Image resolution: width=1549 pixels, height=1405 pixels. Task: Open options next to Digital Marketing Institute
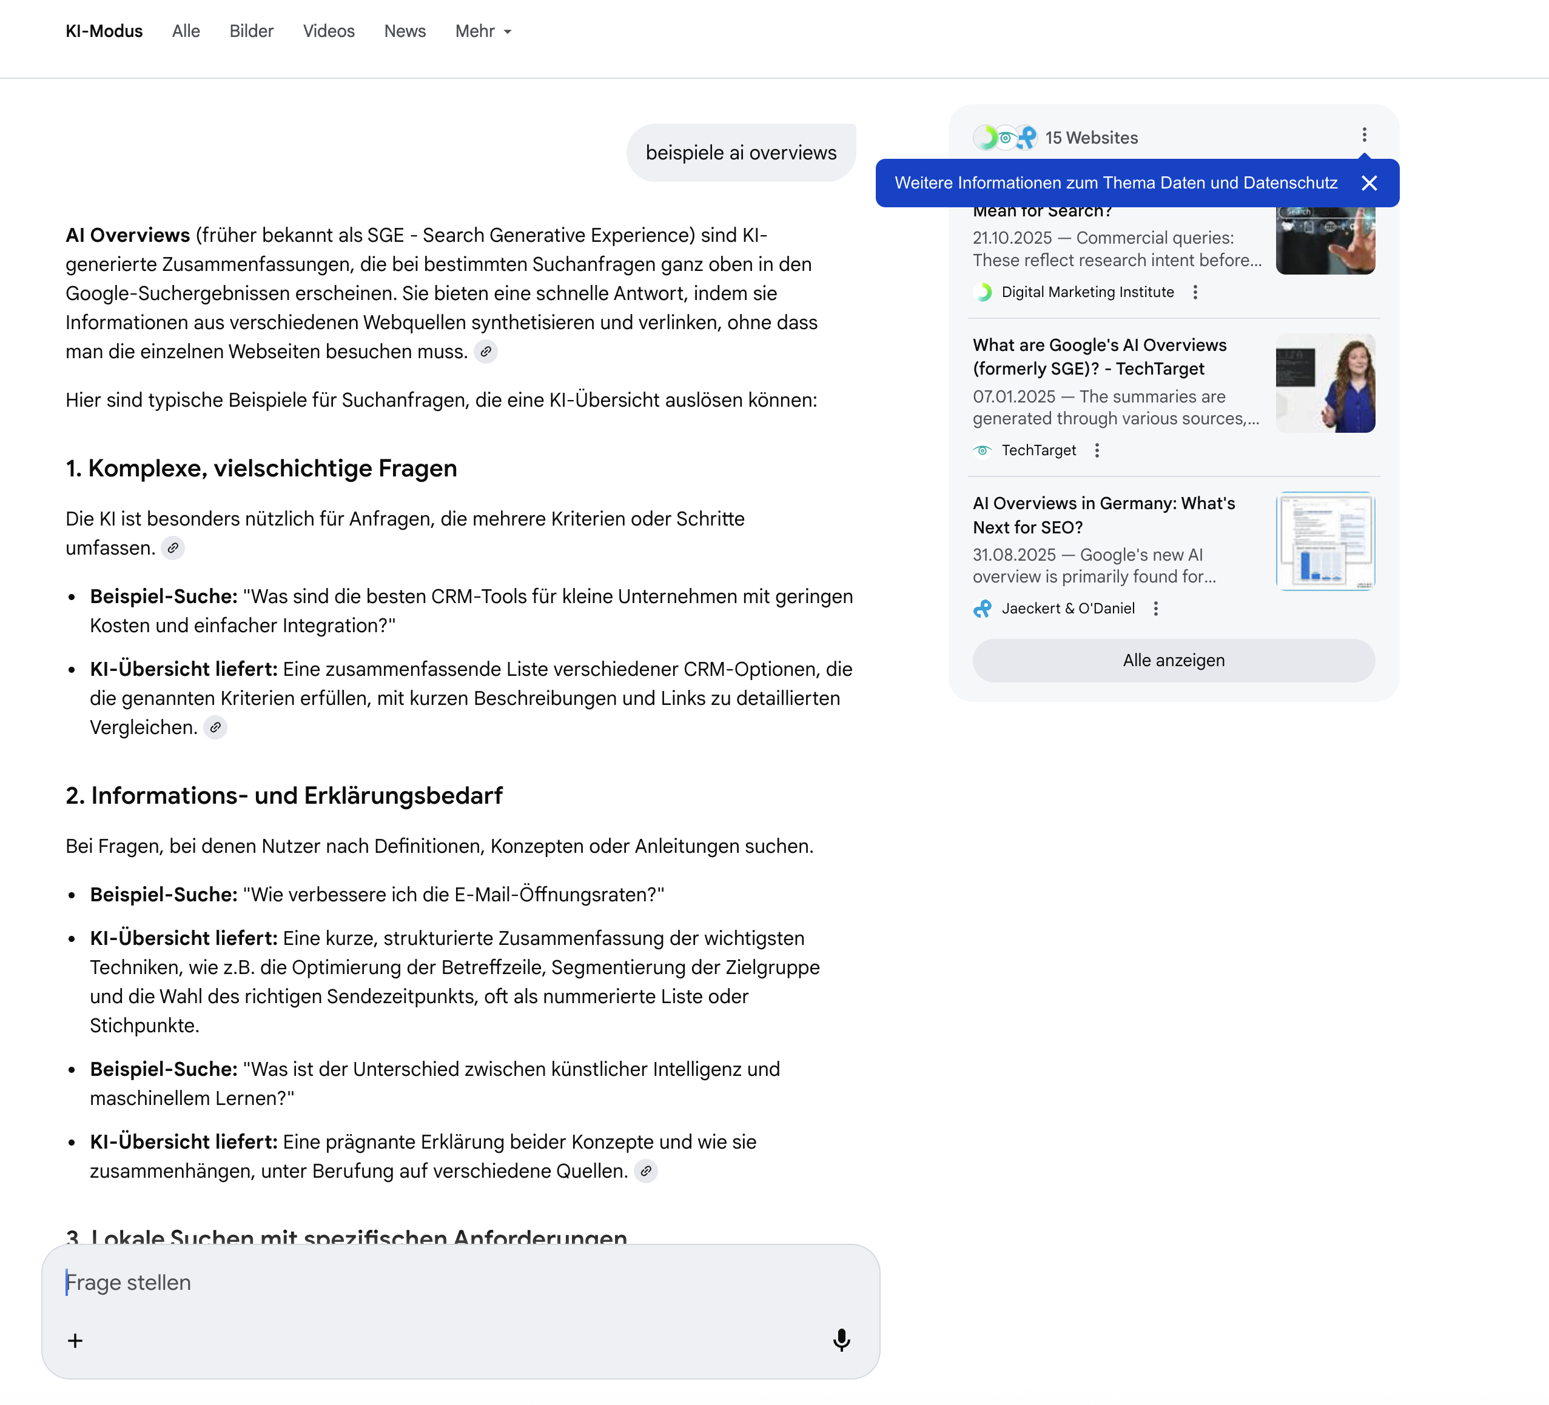(x=1195, y=293)
